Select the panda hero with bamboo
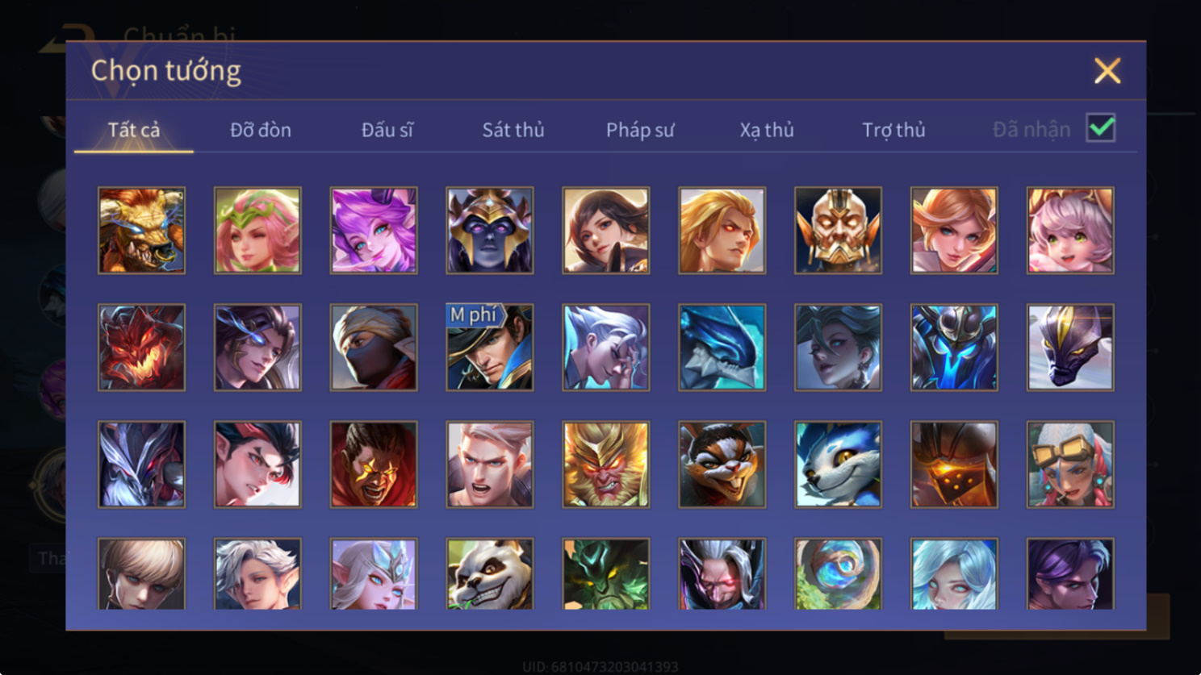 point(490,574)
